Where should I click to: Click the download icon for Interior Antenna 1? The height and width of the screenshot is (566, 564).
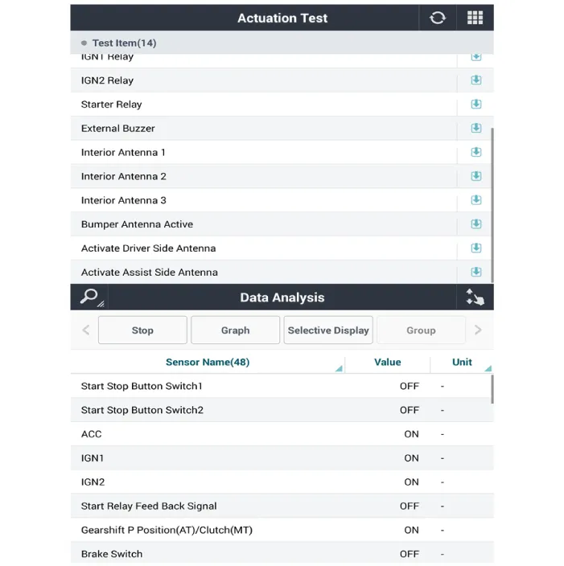pos(475,152)
